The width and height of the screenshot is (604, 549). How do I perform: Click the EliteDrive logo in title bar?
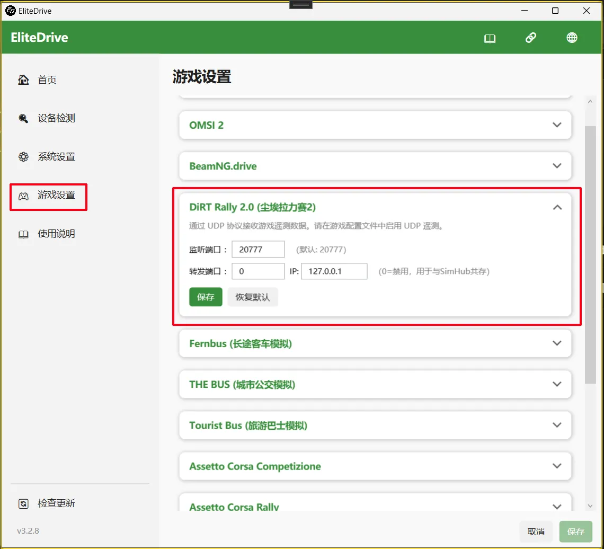(x=11, y=11)
